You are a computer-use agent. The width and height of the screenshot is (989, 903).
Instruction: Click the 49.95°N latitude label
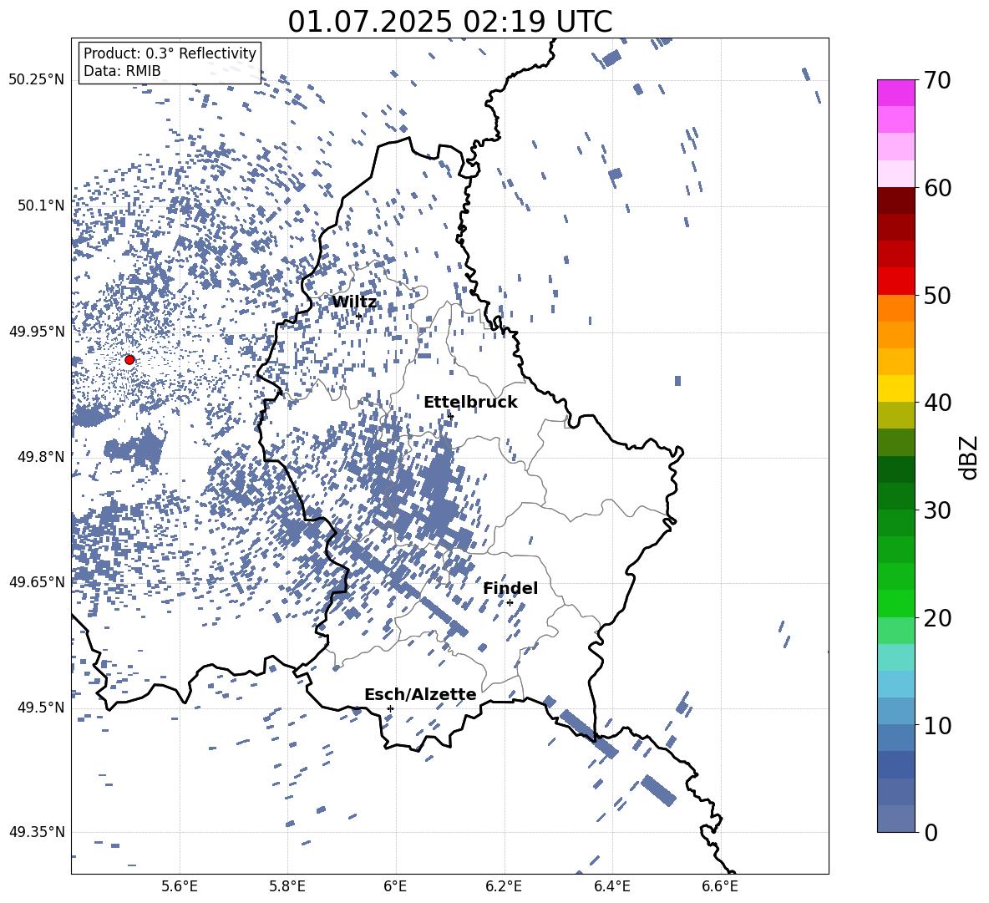37,332
